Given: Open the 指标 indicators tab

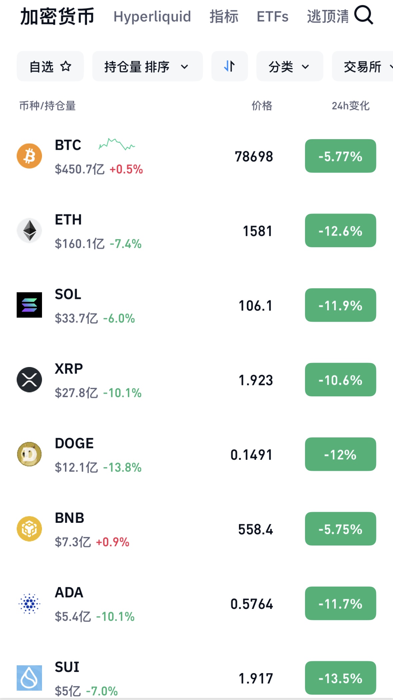Looking at the screenshot, I should (224, 16).
